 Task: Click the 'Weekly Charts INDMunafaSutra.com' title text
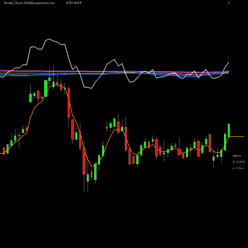click(29, 3)
